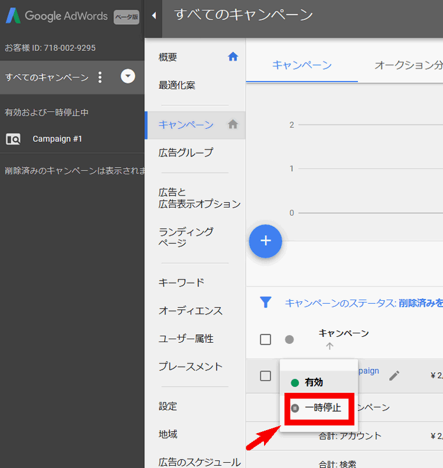The height and width of the screenshot is (468, 443).
Task: Tick the checkbox in the campaign row
Action: 265,376
